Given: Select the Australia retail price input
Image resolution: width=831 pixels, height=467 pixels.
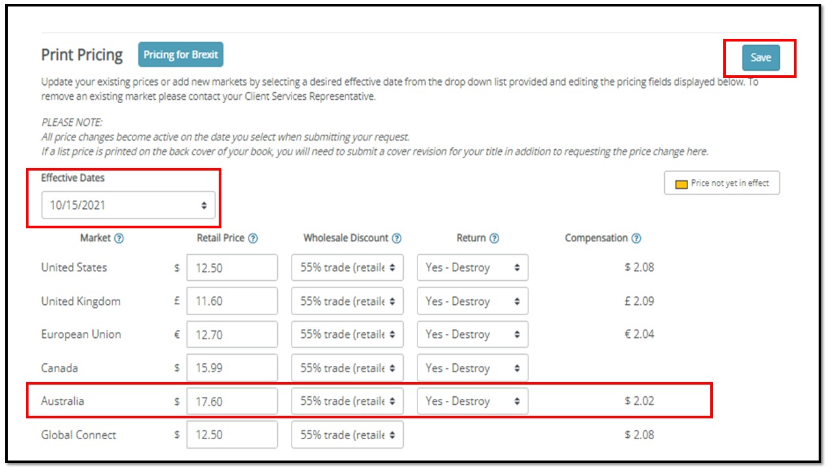Looking at the screenshot, I should 232,401.
